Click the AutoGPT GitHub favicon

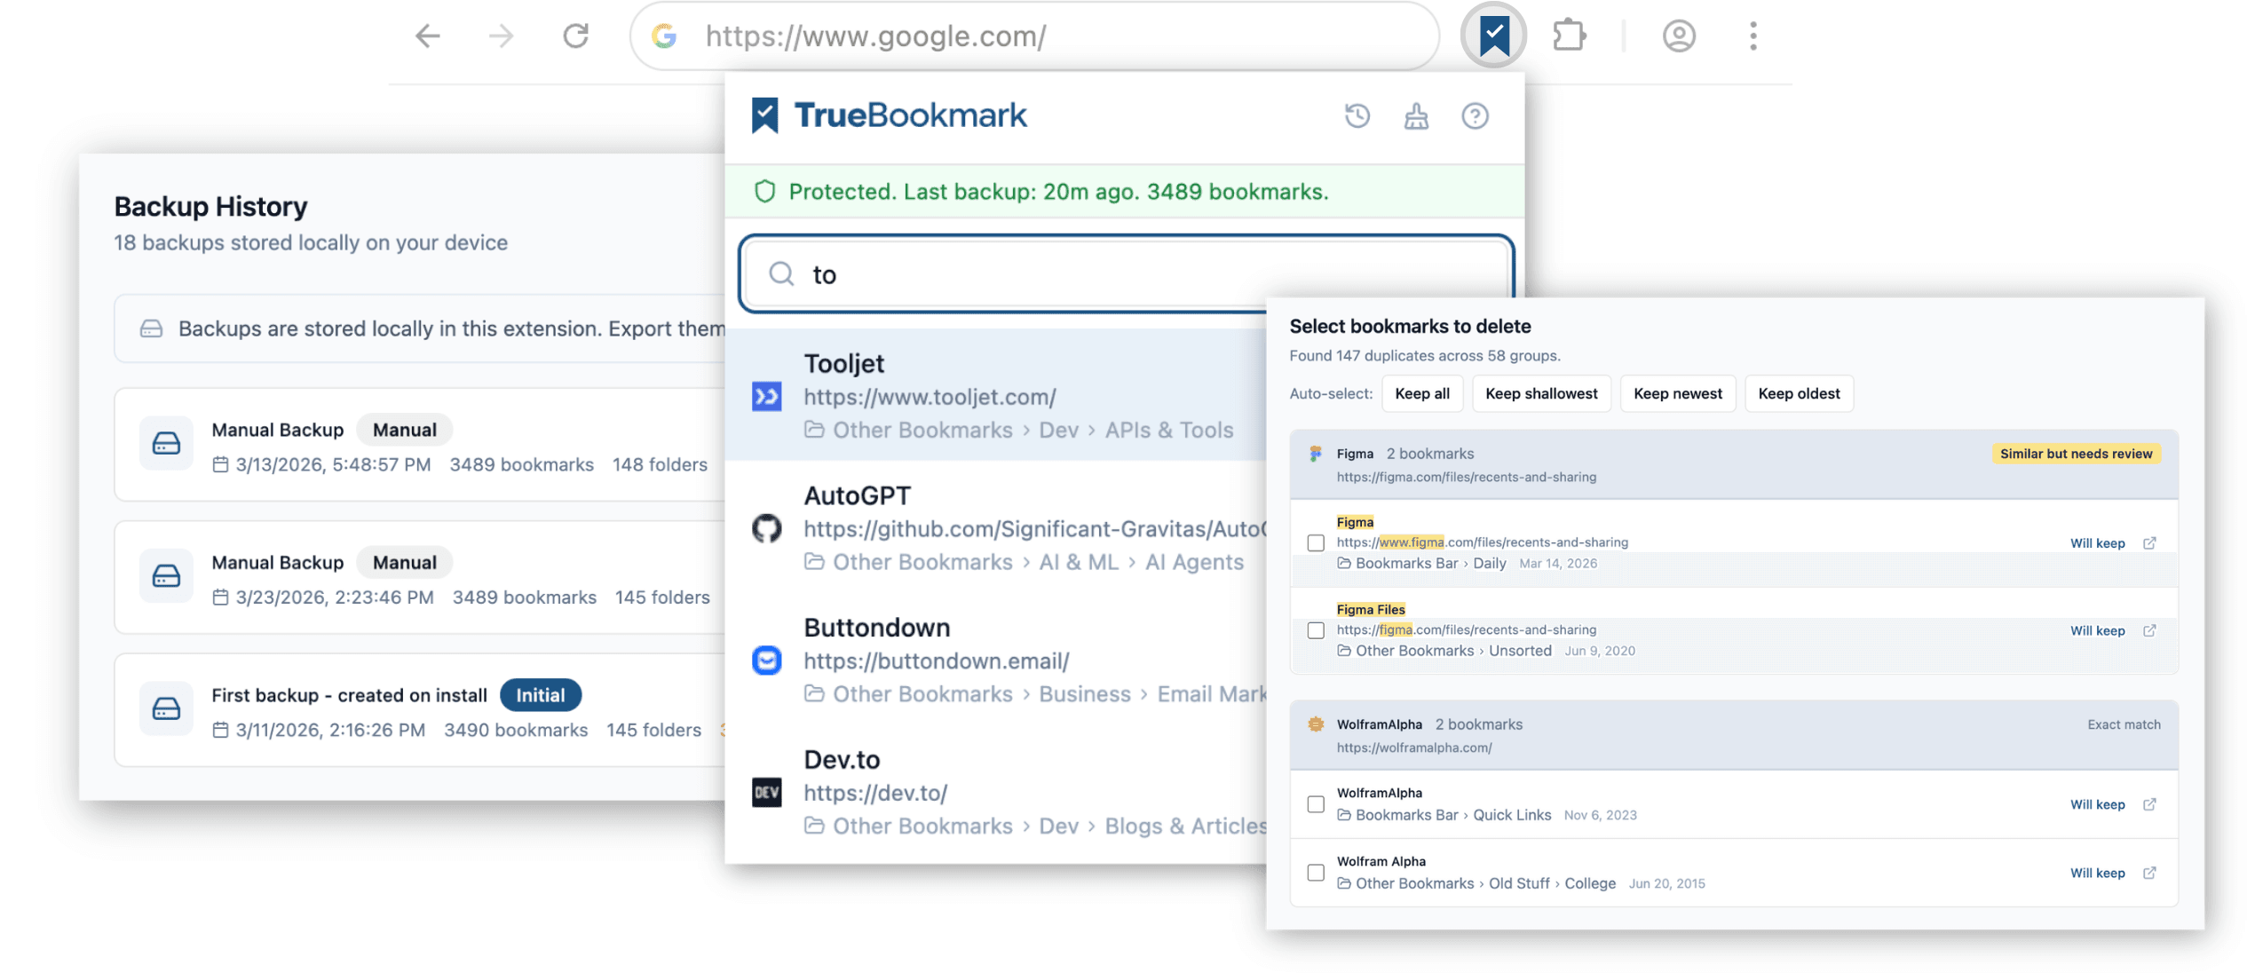[767, 528]
